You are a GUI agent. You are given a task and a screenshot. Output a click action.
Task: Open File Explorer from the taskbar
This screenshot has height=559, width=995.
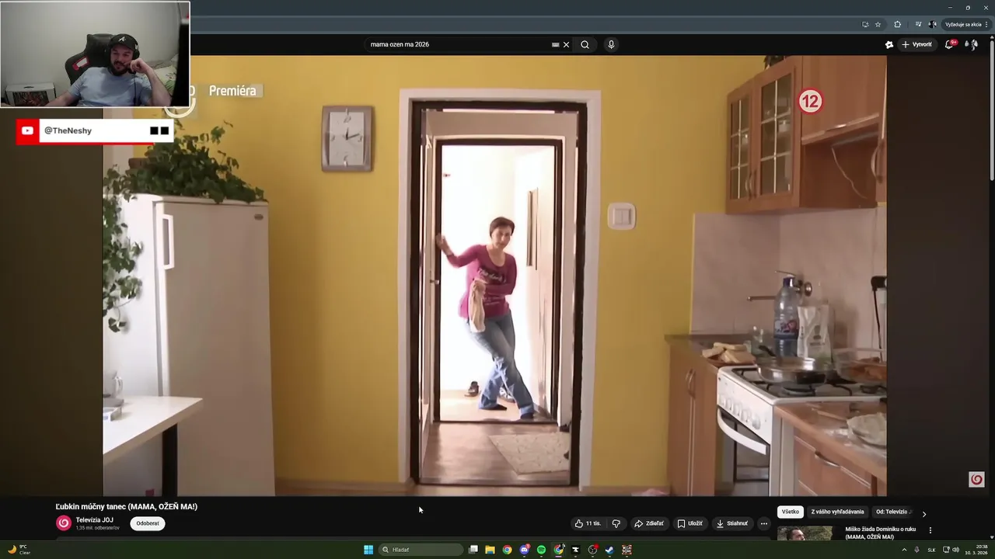click(490, 550)
